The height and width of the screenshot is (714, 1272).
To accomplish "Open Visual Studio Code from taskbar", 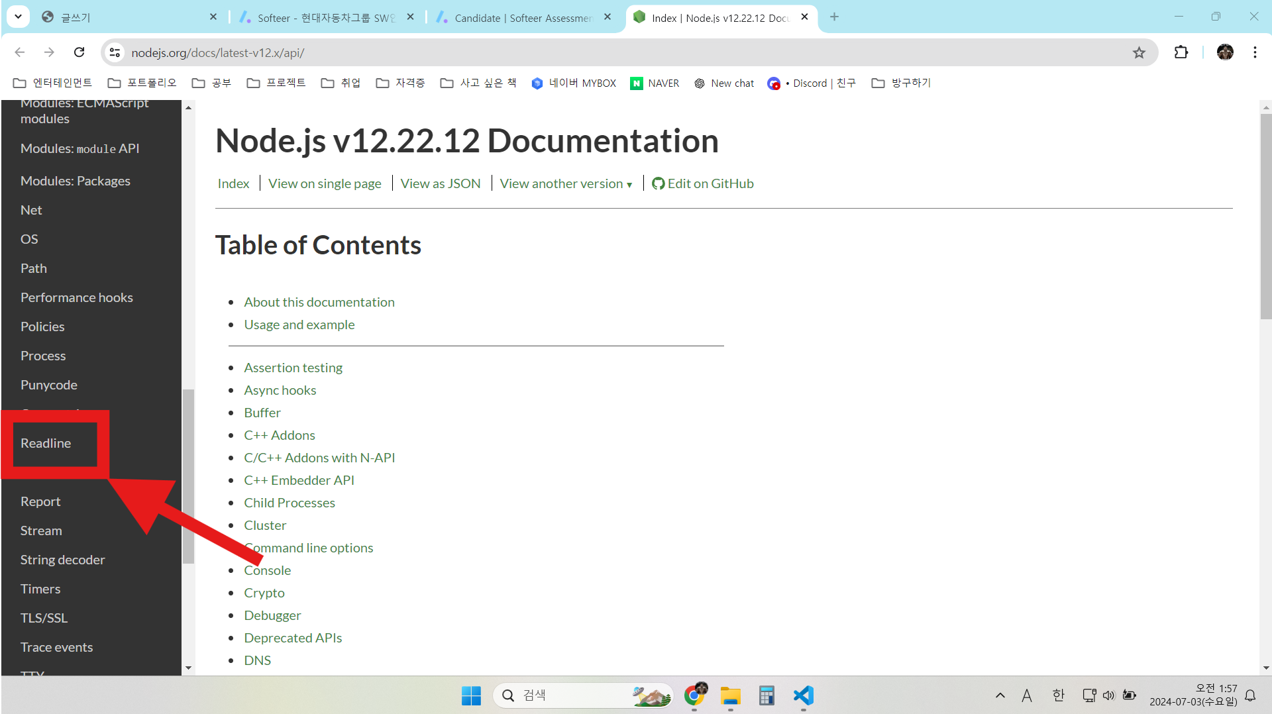I will point(803,695).
